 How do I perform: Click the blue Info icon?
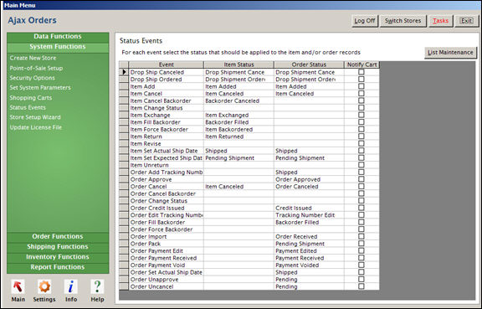[x=71, y=287]
